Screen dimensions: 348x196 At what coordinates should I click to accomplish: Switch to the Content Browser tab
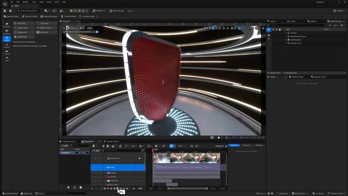68,142
